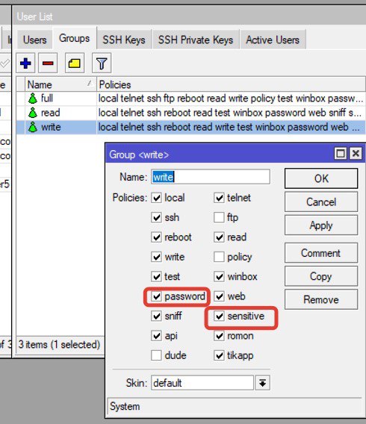
Task: Remove selected group with the minus icon
Action: (48, 63)
